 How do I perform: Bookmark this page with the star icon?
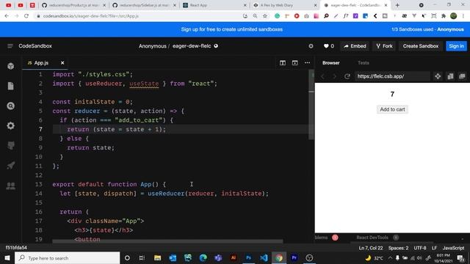point(265,16)
